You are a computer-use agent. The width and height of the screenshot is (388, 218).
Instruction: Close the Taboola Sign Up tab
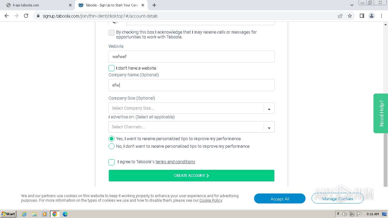click(x=143, y=5)
